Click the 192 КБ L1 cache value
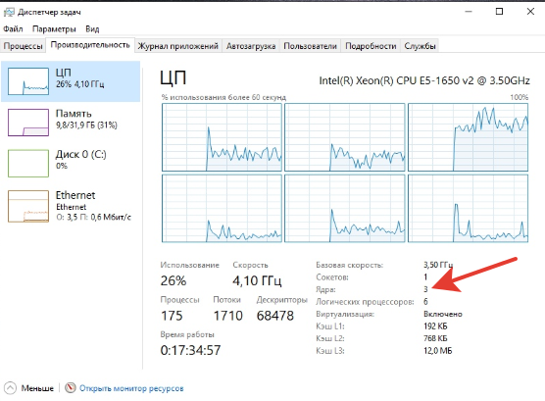The image size is (545, 401). point(435,326)
